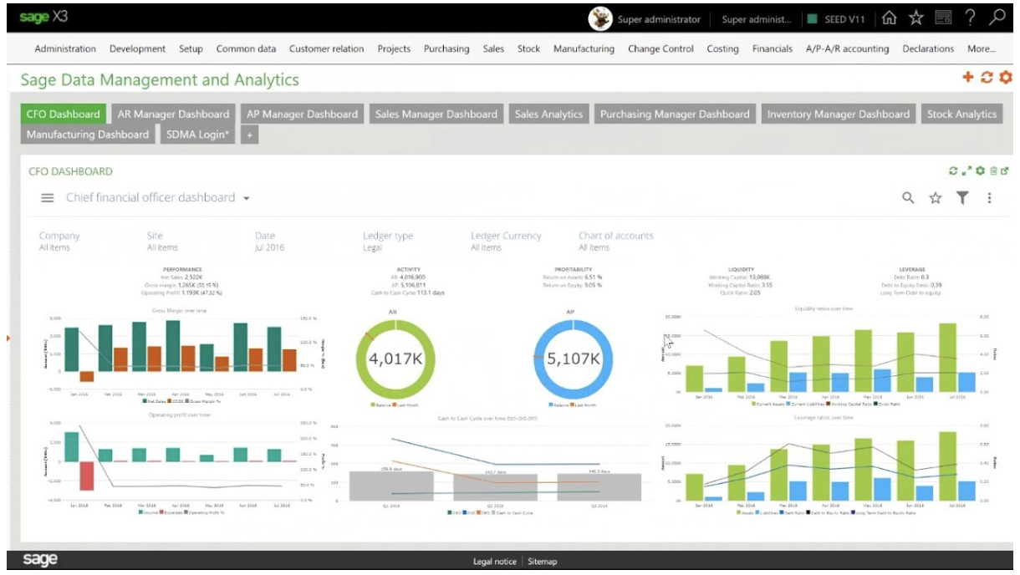Image resolution: width=1020 pixels, height=575 pixels.
Task: Open the Costing menu
Action: 722,49
